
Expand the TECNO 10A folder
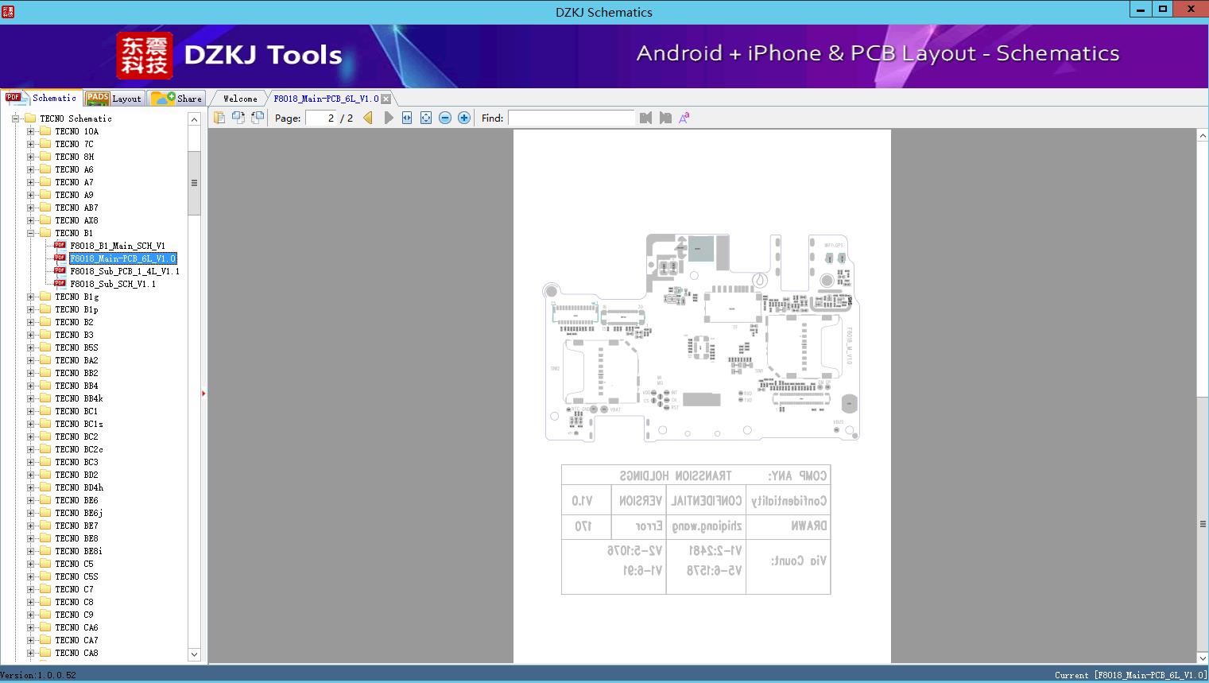coord(31,131)
